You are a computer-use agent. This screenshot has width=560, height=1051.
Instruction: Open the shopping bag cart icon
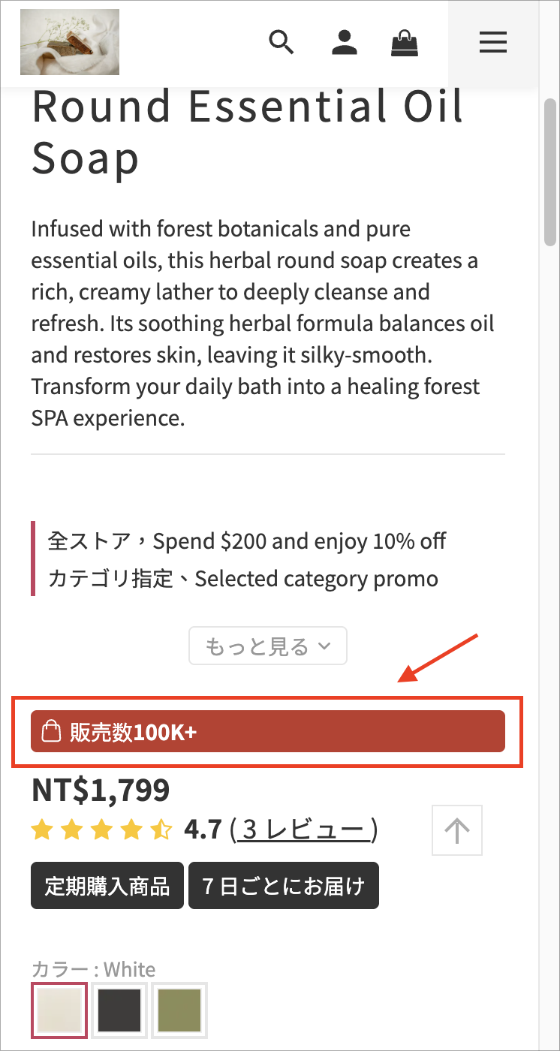pos(405,43)
